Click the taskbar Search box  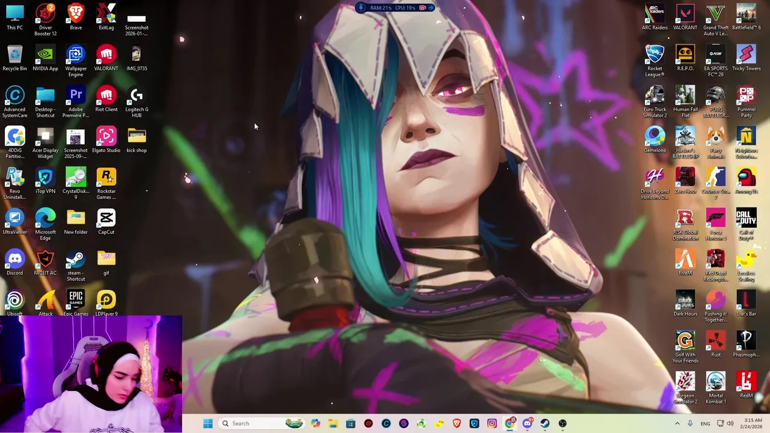(260, 423)
